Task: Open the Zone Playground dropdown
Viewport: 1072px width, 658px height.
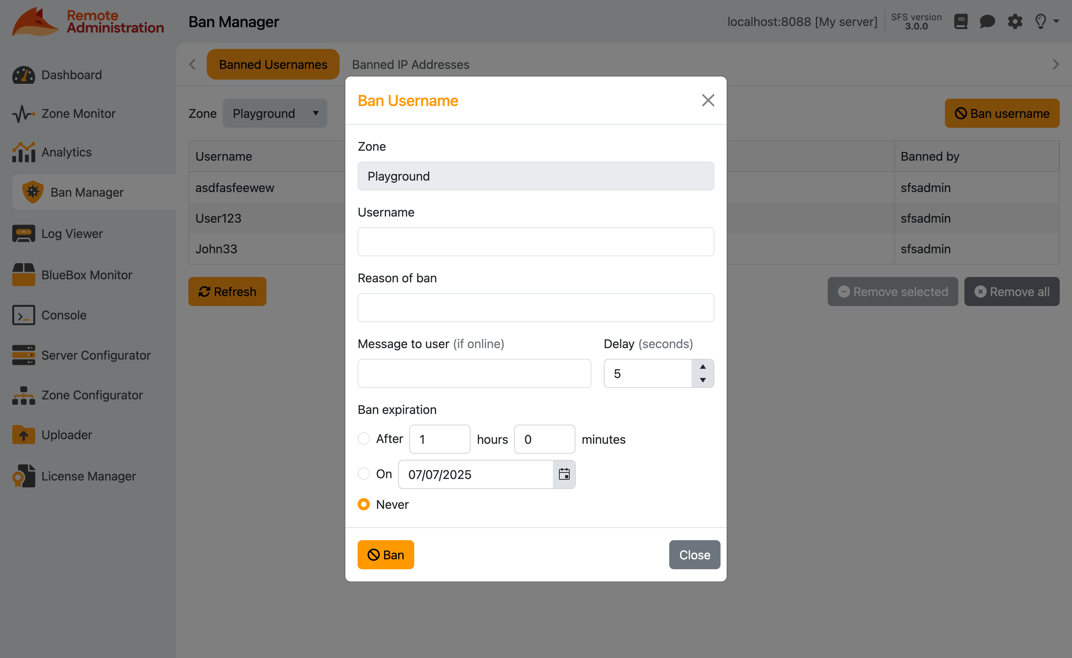Action: (275, 113)
